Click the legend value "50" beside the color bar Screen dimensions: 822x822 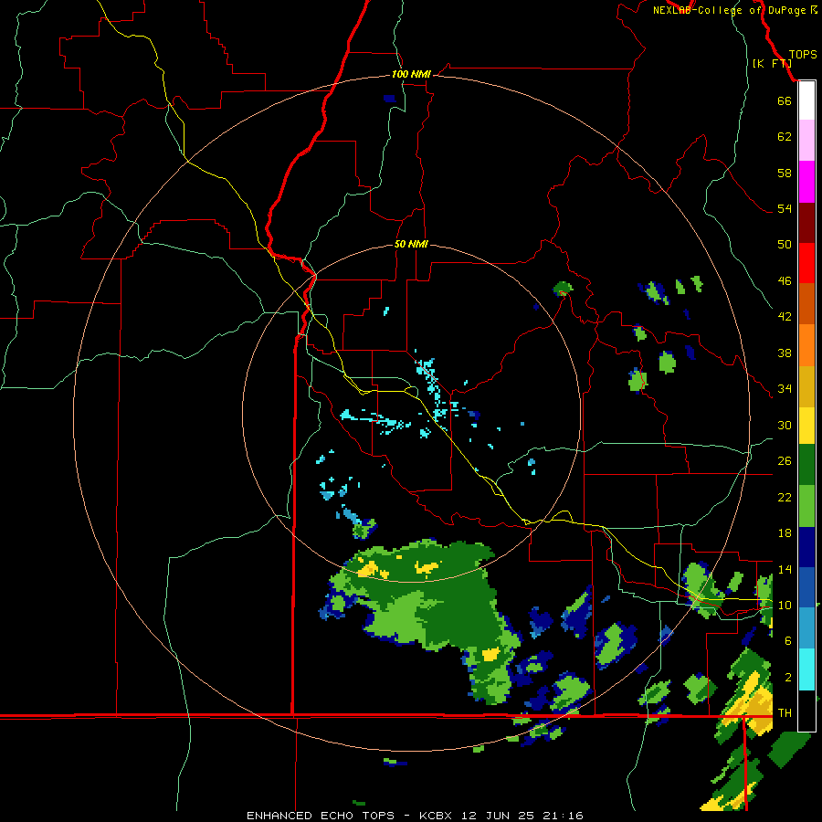(x=785, y=245)
